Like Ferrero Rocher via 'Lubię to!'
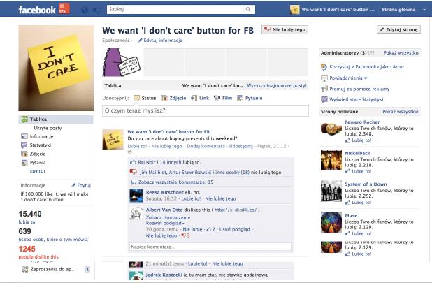 coord(361,140)
